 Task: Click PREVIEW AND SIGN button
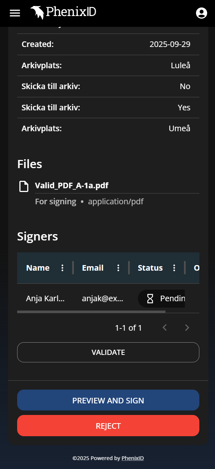[x=108, y=400]
